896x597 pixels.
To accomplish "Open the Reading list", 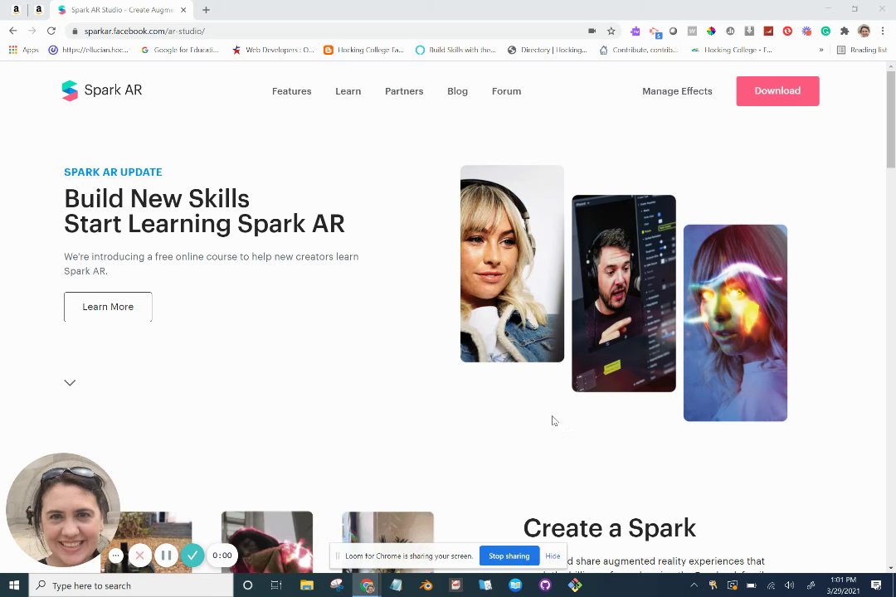I will pyautogui.click(x=862, y=50).
